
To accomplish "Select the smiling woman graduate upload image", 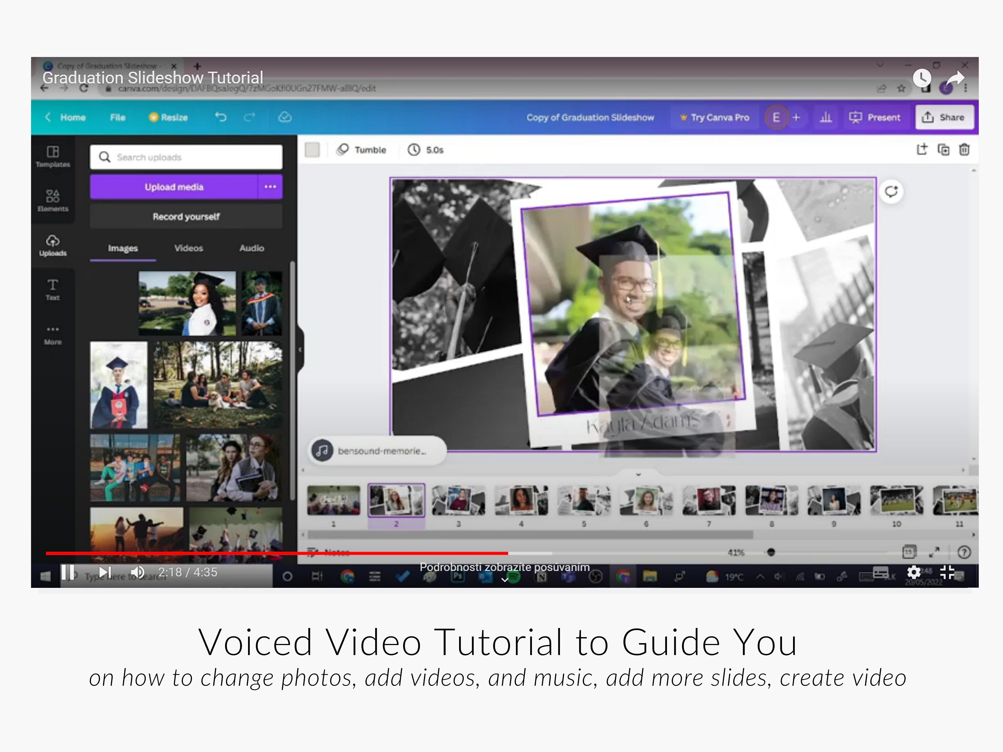I will pyautogui.click(x=187, y=303).
